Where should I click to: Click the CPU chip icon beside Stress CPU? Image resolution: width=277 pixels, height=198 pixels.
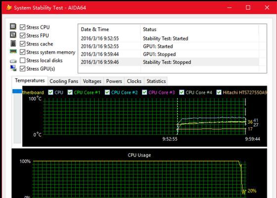pos(13,27)
